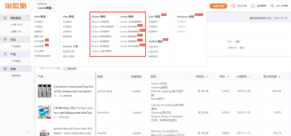Select 店铺 (0/5) under 我的监控

click(x=16, y=32)
